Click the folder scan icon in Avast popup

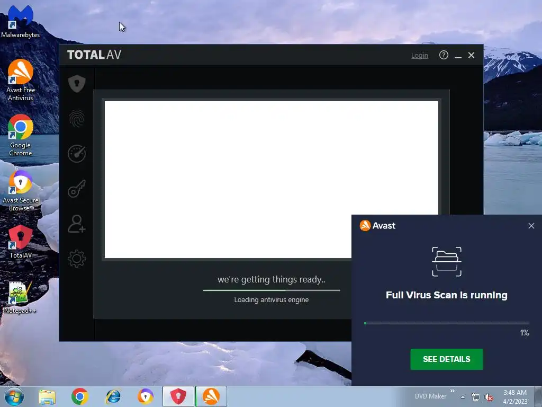coord(447,262)
